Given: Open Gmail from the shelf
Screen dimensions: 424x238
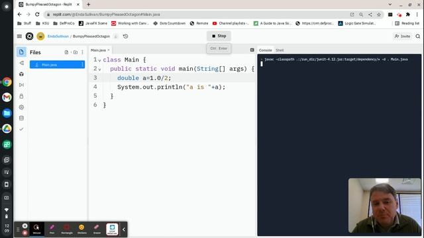Looking at the screenshot, I should click(x=7, y=97).
